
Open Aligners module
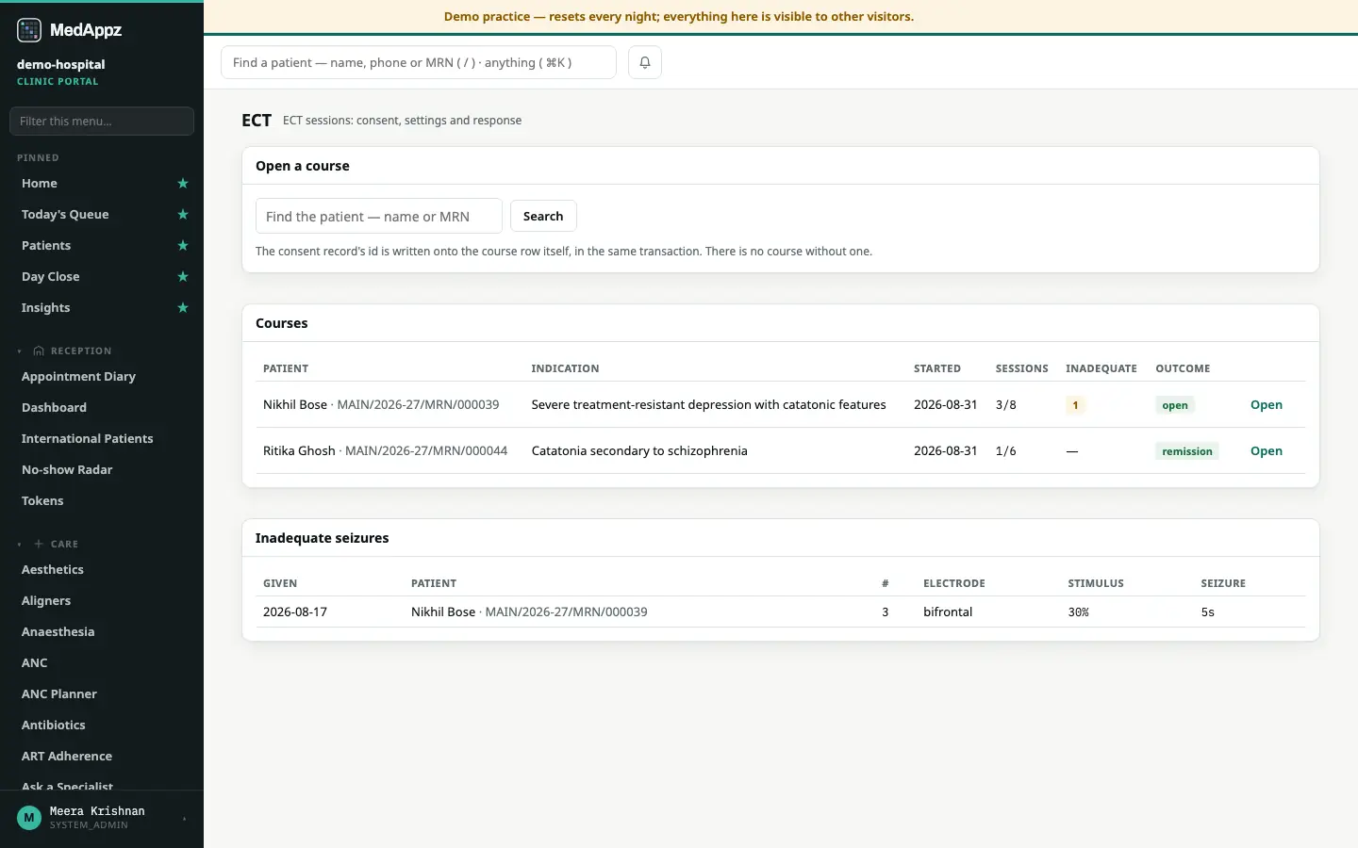[46, 601]
